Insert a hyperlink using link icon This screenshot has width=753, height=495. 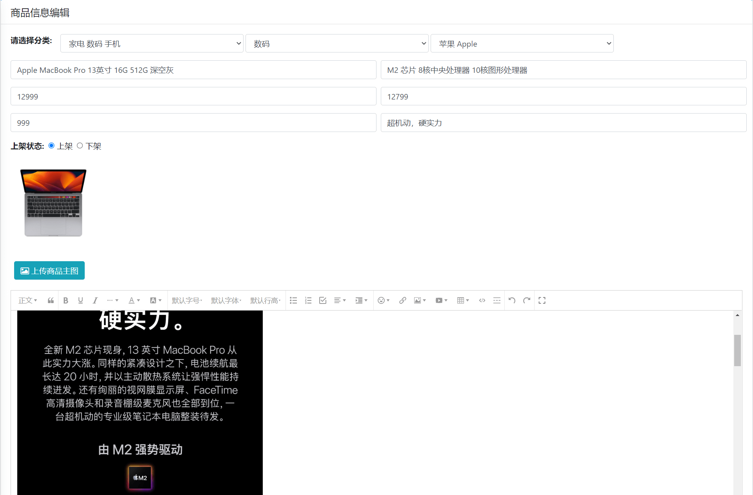402,300
